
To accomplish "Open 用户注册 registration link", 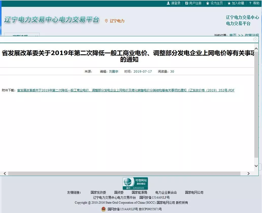I will 195,3.
